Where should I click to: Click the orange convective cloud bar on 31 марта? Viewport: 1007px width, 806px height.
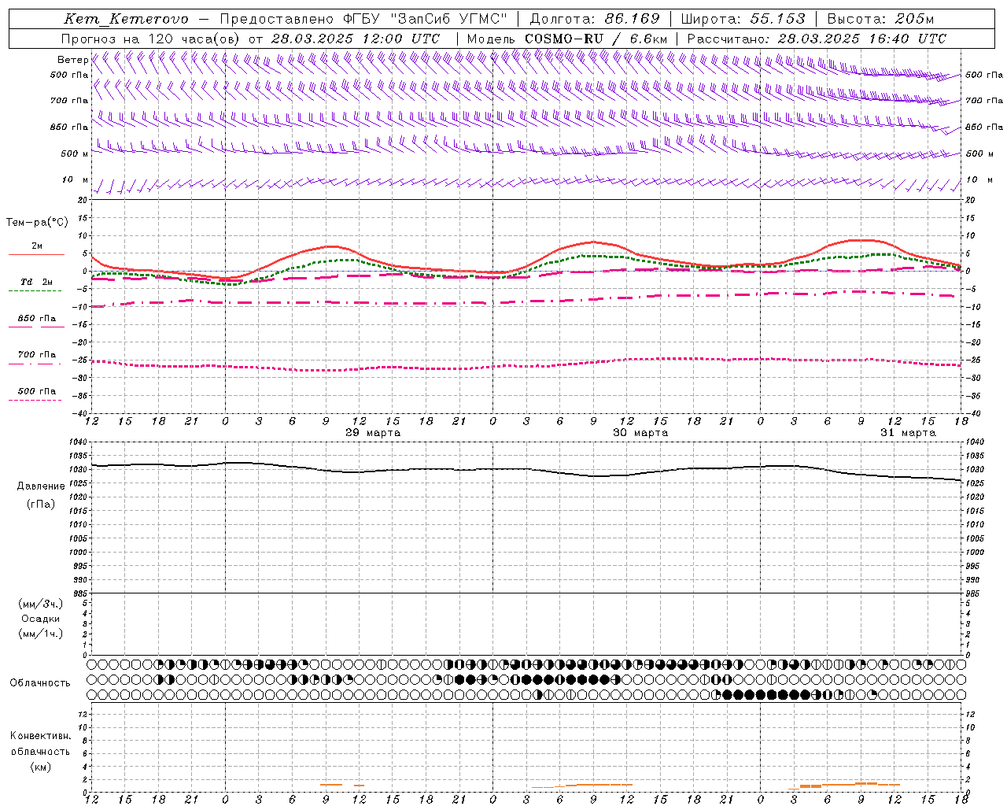point(845,785)
